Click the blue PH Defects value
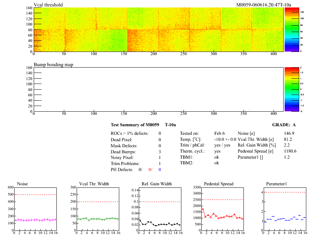This screenshot has width=318, height=239. 160,170
